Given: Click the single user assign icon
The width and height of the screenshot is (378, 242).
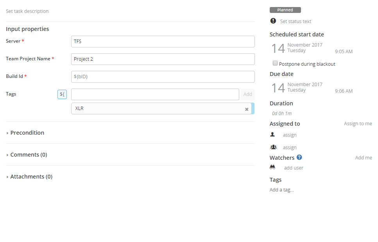Looking at the screenshot, I should (273, 134).
